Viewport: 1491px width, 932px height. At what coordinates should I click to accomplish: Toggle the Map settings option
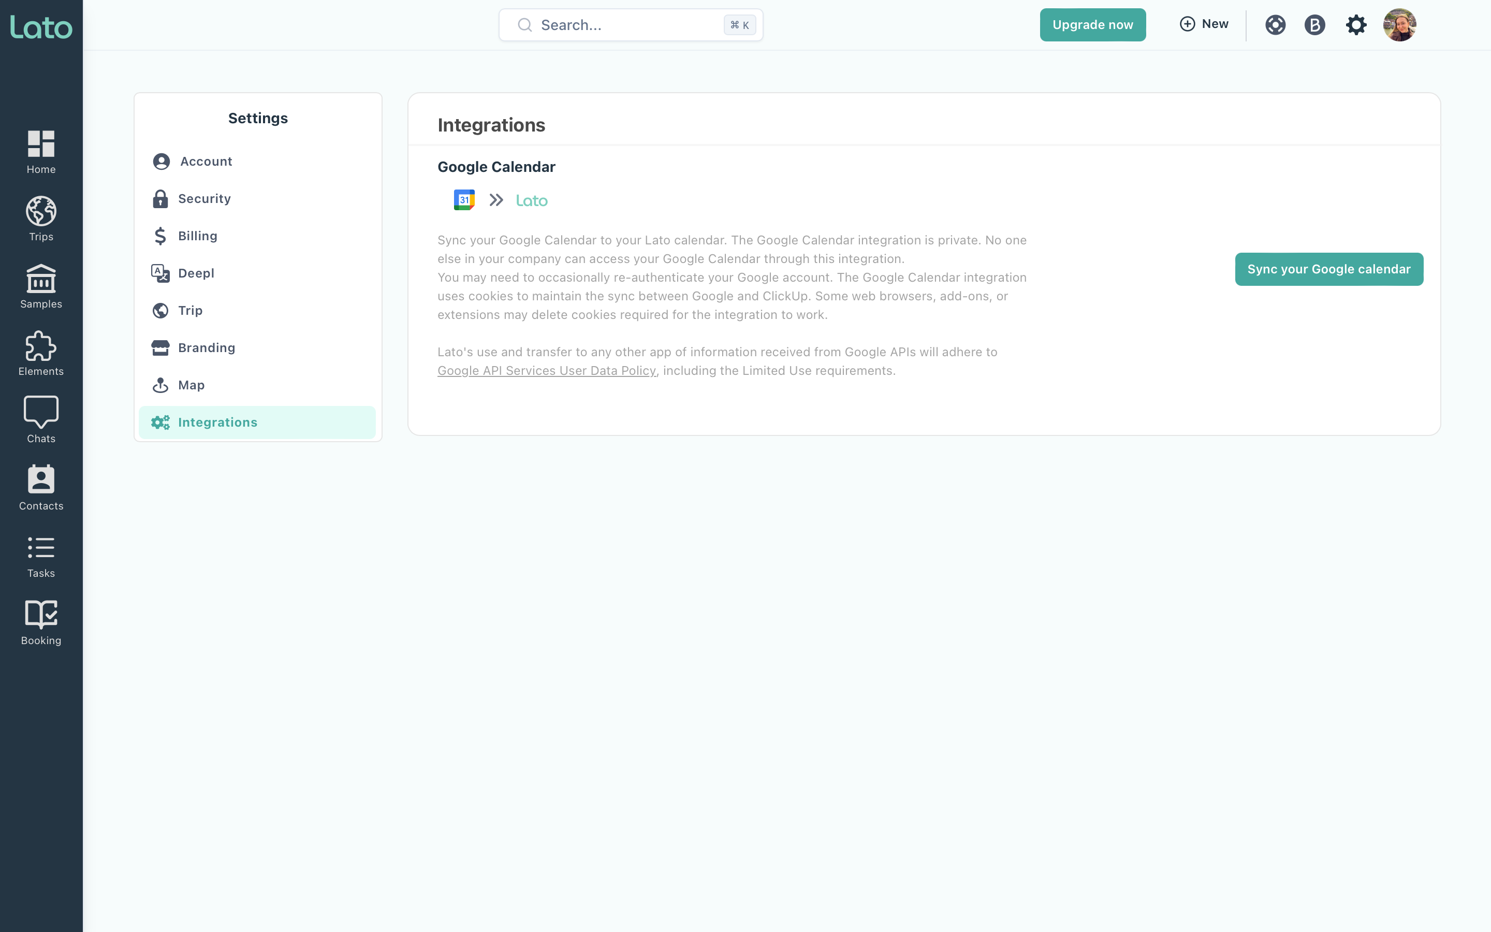[x=191, y=384]
